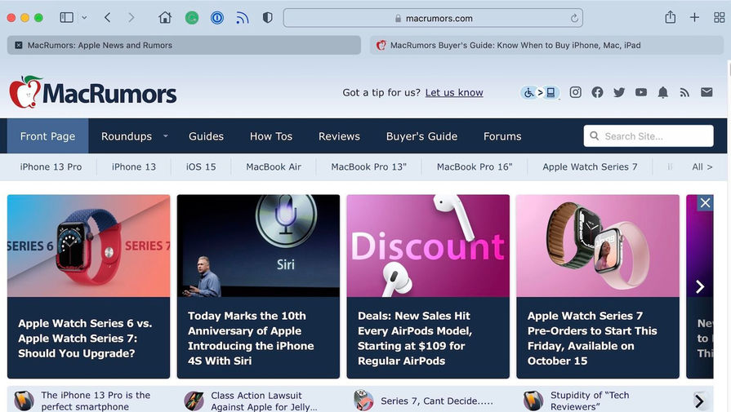The height and width of the screenshot is (412, 731).
Task: Show the tab overview grid
Action: pos(720,18)
